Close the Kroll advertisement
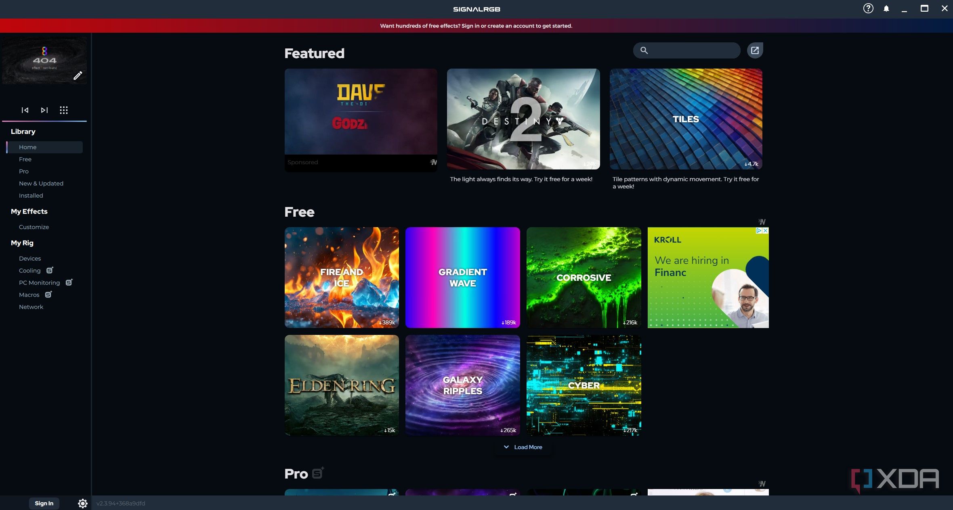The height and width of the screenshot is (510, 953). click(765, 230)
